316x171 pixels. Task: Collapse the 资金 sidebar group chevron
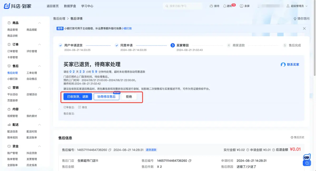tap(39, 146)
